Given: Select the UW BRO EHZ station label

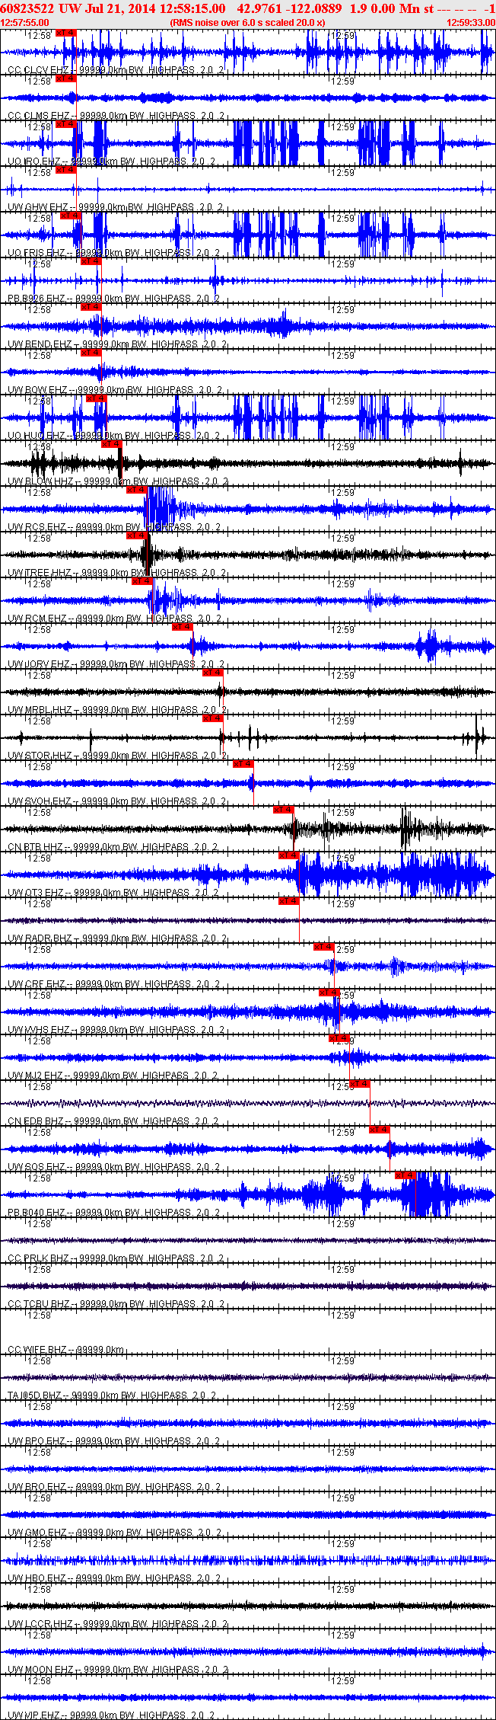Looking at the screenshot, I should 37,1487.
